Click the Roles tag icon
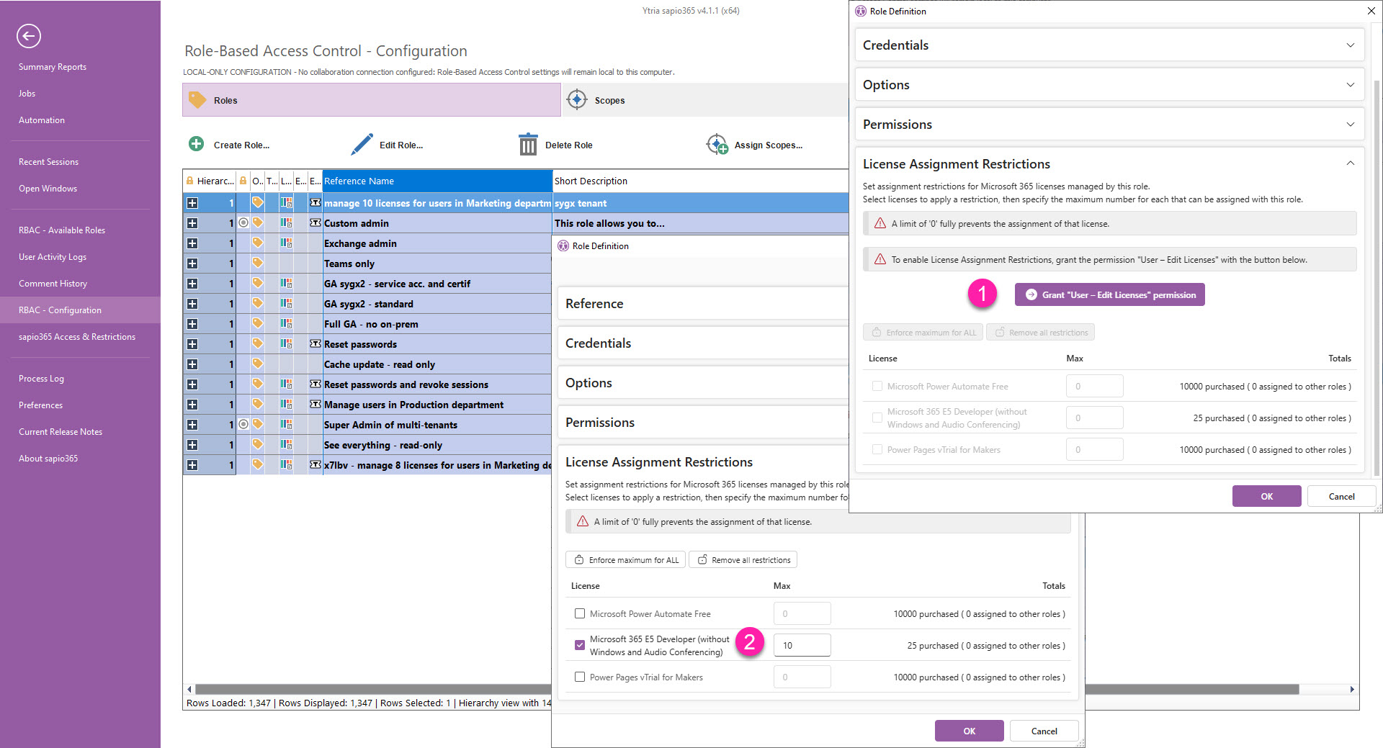This screenshot has height=748, width=1383. pyautogui.click(x=197, y=100)
